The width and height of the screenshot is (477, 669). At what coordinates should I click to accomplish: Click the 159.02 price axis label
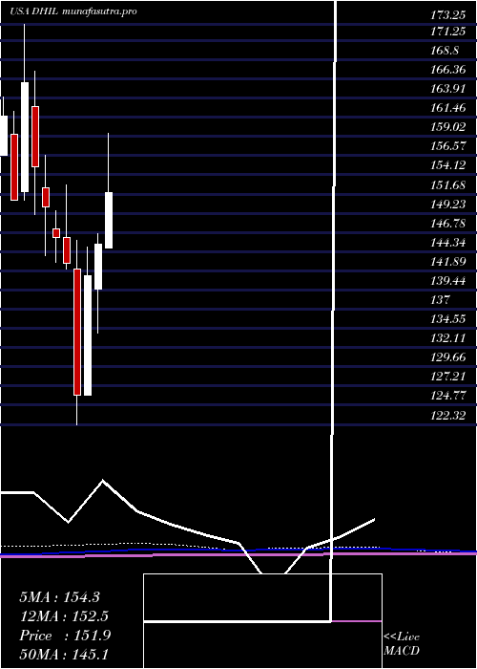pos(448,127)
